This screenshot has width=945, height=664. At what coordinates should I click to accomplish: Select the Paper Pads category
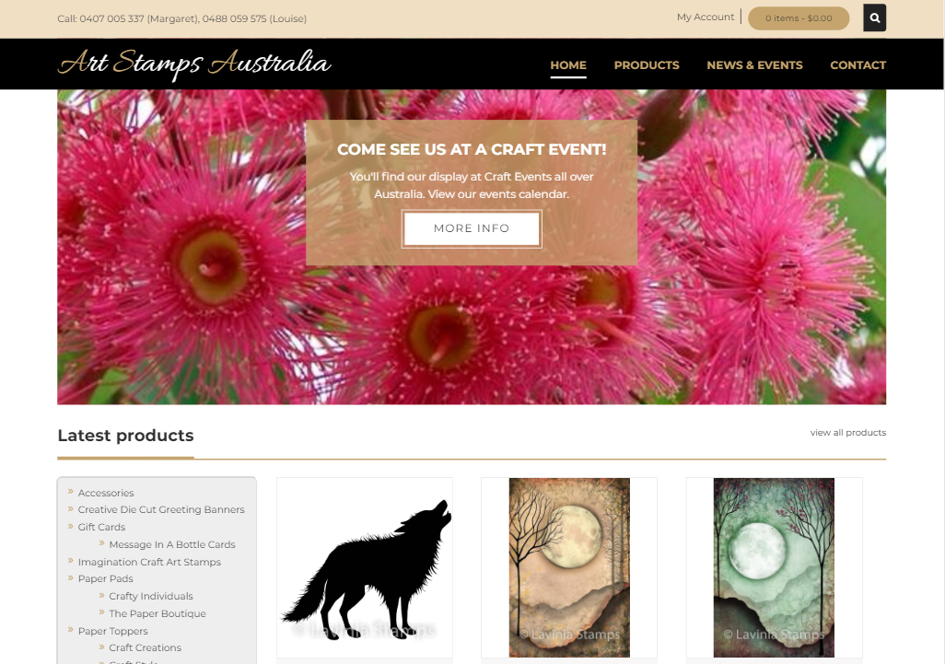click(x=105, y=579)
